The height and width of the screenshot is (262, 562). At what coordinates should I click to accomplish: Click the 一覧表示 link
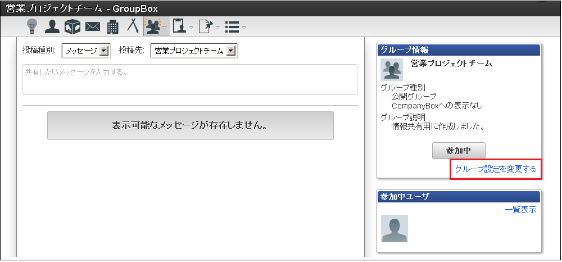point(521,210)
